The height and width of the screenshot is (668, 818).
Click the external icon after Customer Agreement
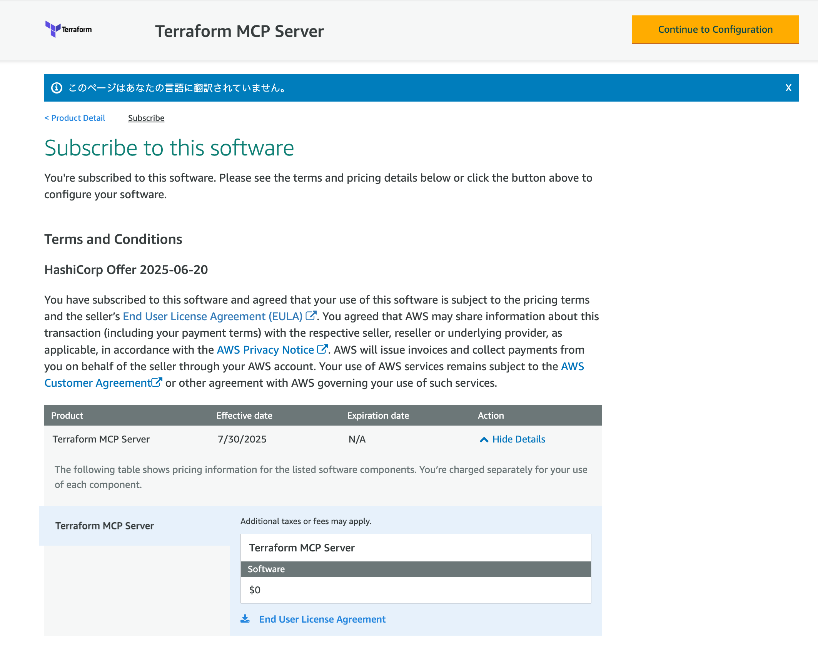pos(157,382)
